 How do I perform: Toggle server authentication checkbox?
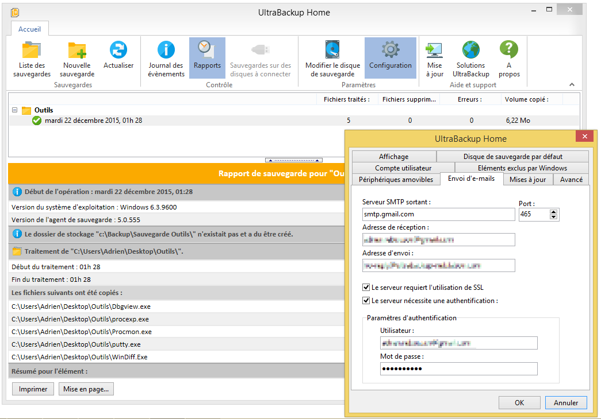366,300
